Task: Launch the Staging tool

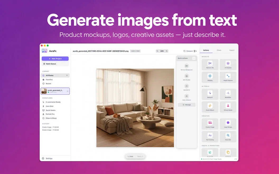Action: pyautogui.click(x=210, y=77)
